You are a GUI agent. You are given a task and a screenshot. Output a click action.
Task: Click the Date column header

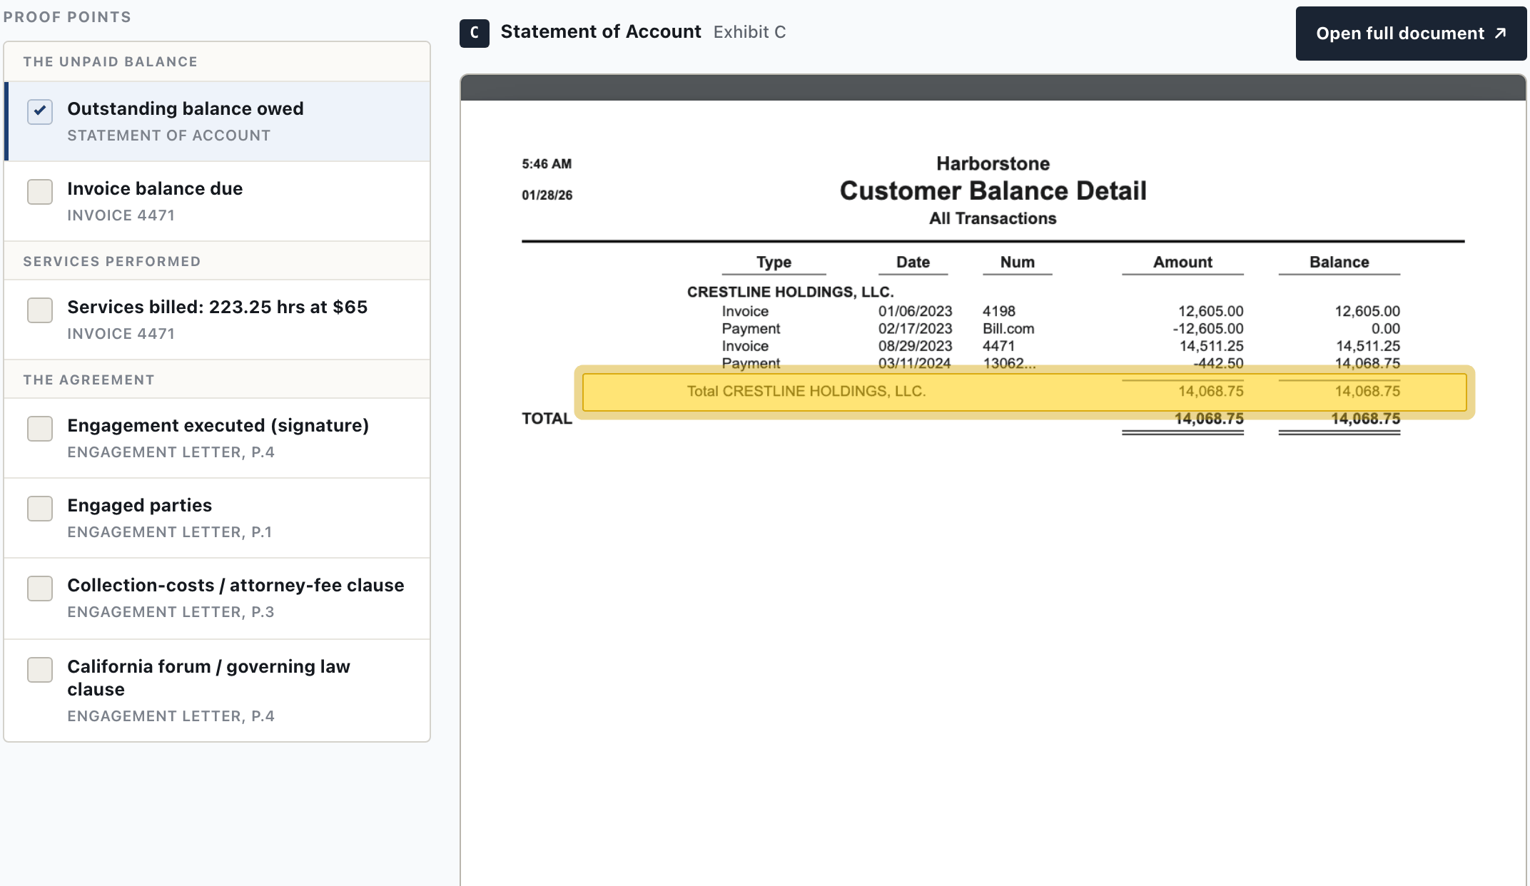(913, 262)
